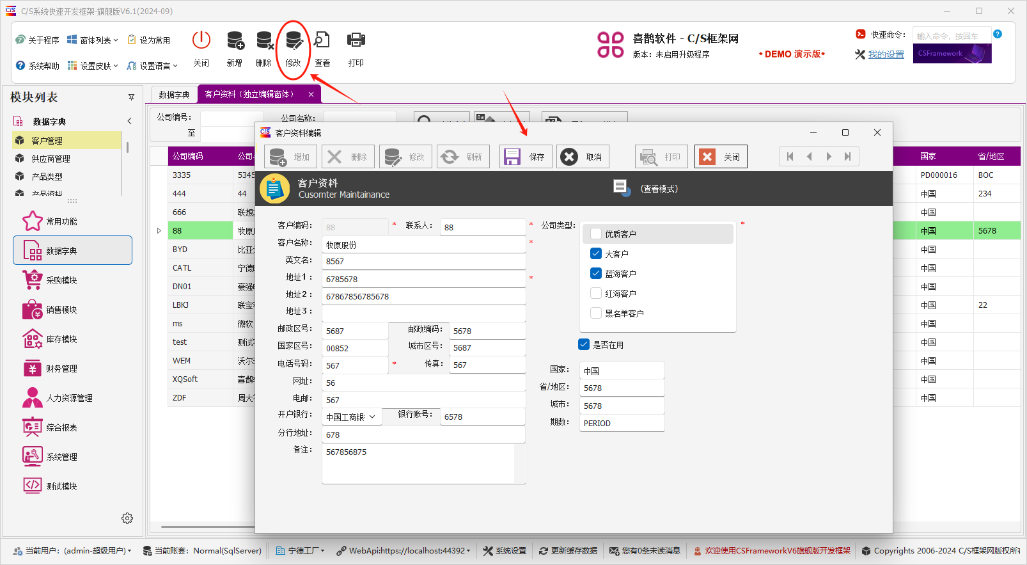Click the 快速命令 input box
The image size is (1027, 565).
pos(952,35)
